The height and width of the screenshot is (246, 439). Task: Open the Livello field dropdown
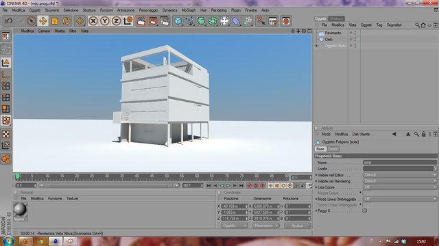[x=435, y=169]
